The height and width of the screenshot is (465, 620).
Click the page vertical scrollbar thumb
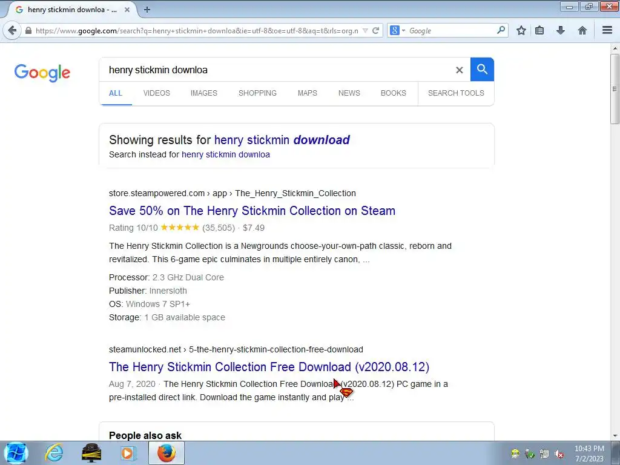pos(615,88)
